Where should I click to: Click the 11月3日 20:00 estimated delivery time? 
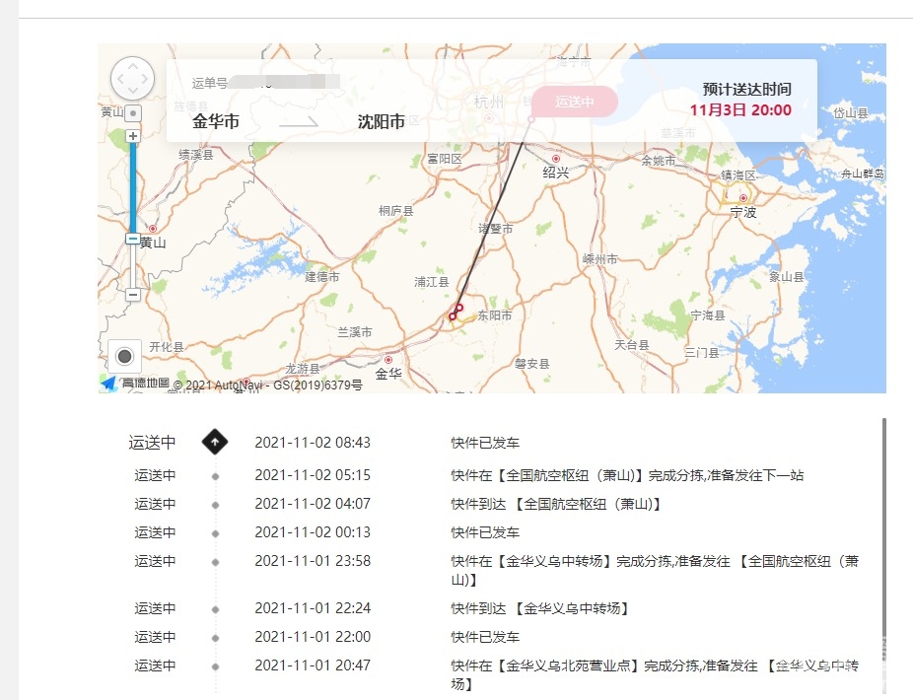740,110
